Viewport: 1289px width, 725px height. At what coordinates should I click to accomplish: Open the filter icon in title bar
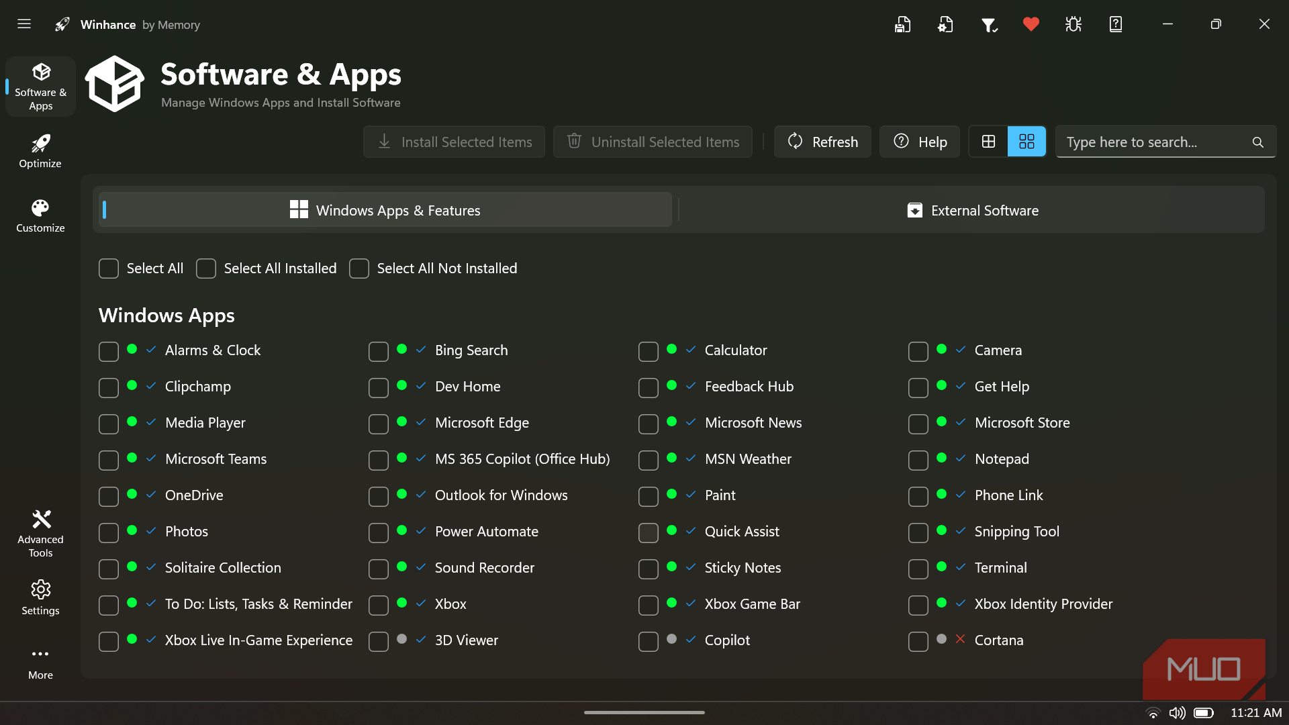pyautogui.click(x=989, y=25)
